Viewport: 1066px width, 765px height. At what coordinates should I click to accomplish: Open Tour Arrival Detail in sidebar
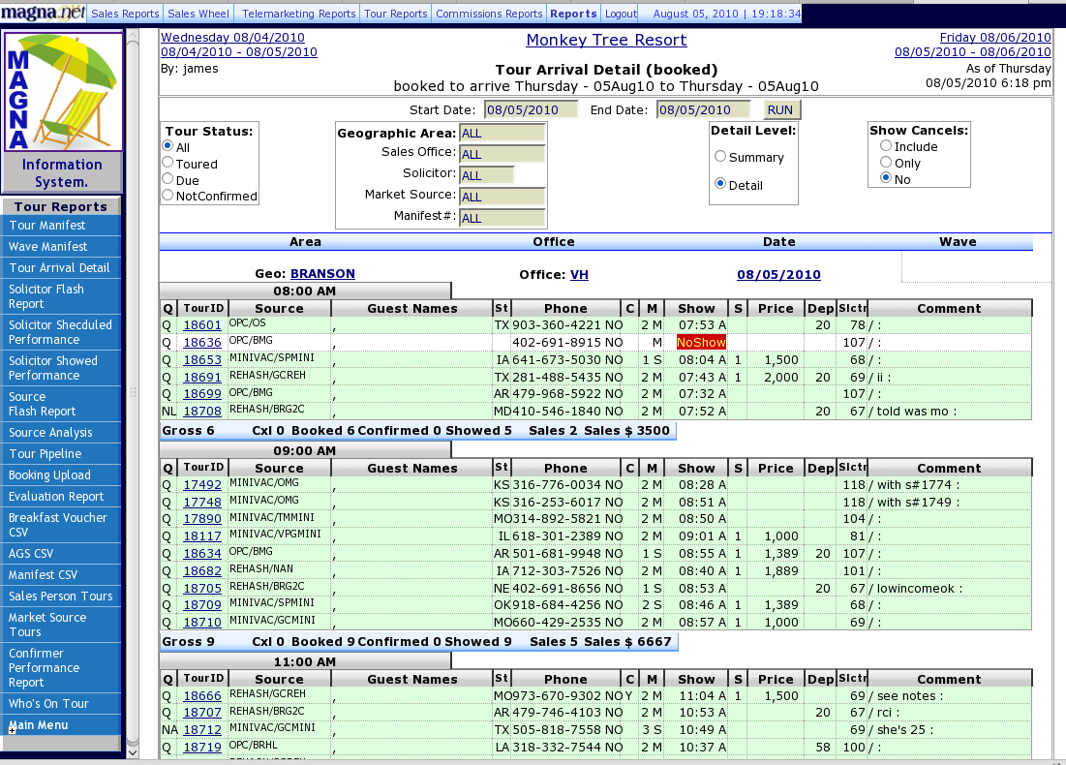61,268
